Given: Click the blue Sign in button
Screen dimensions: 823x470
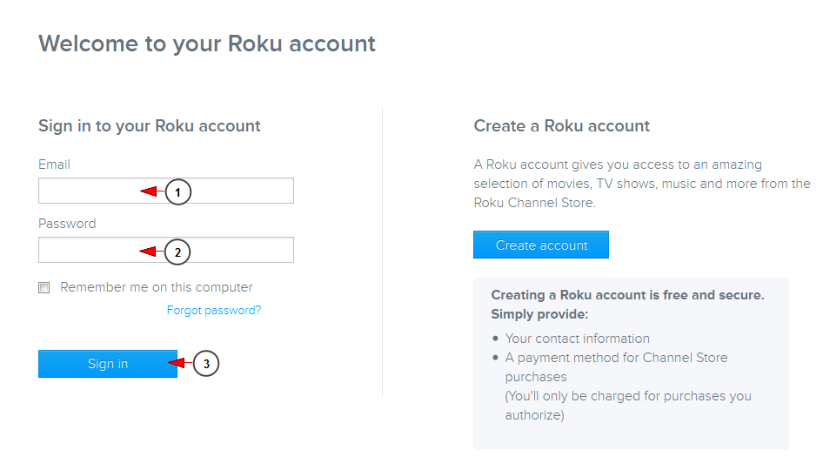Looking at the screenshot, I should [108, 364].
